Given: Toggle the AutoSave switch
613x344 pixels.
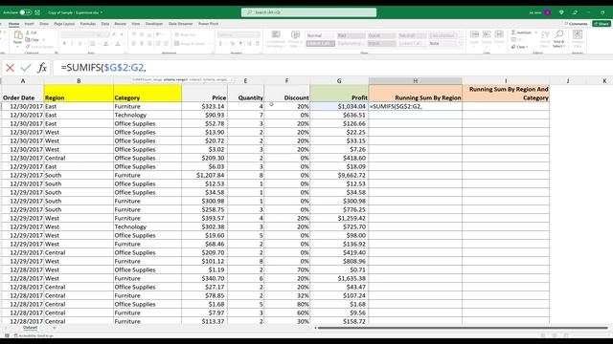Looking at the screenshot, I should click(x=26, y=12).
